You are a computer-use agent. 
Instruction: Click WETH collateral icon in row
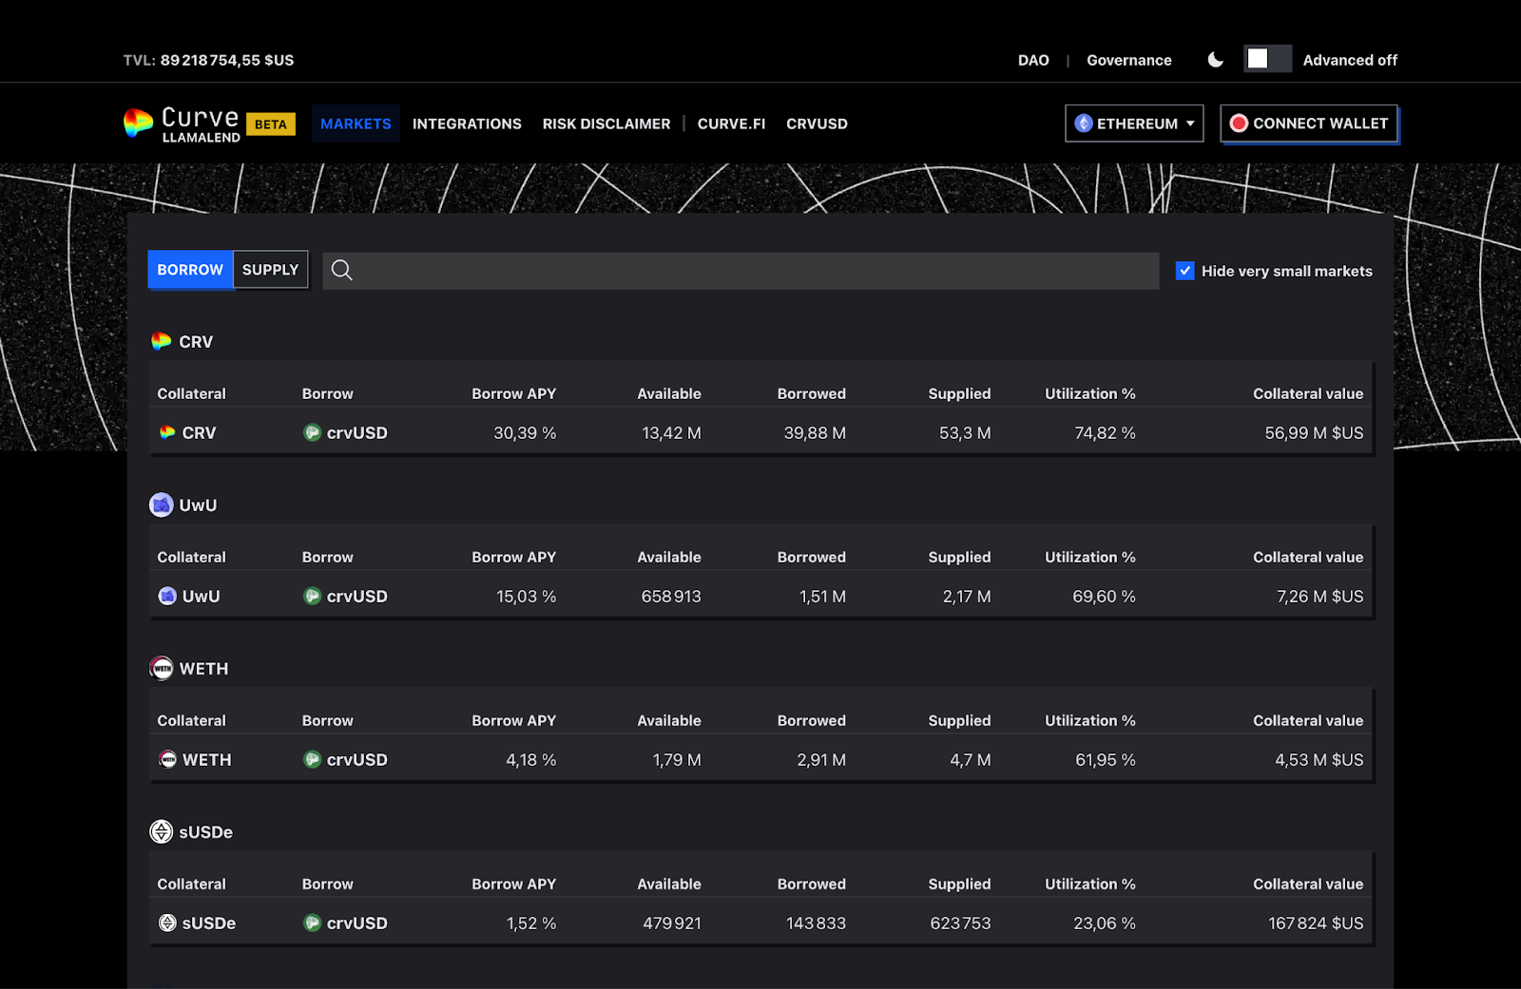[x=167, y=759]
